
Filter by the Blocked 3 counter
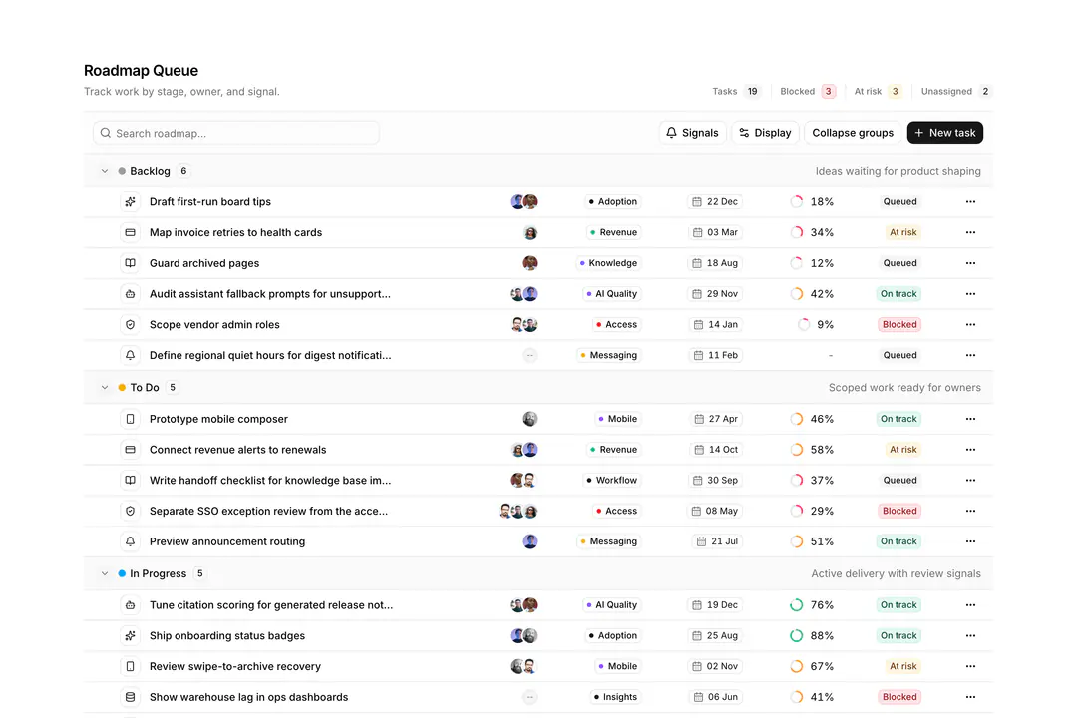point(808,92)
